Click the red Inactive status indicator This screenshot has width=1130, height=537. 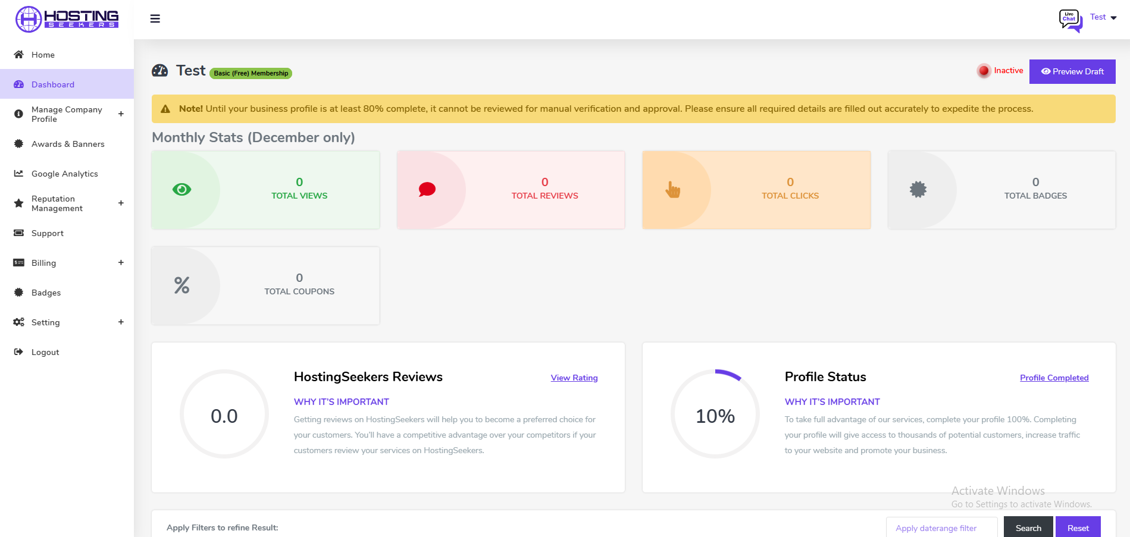pos(984,71)
